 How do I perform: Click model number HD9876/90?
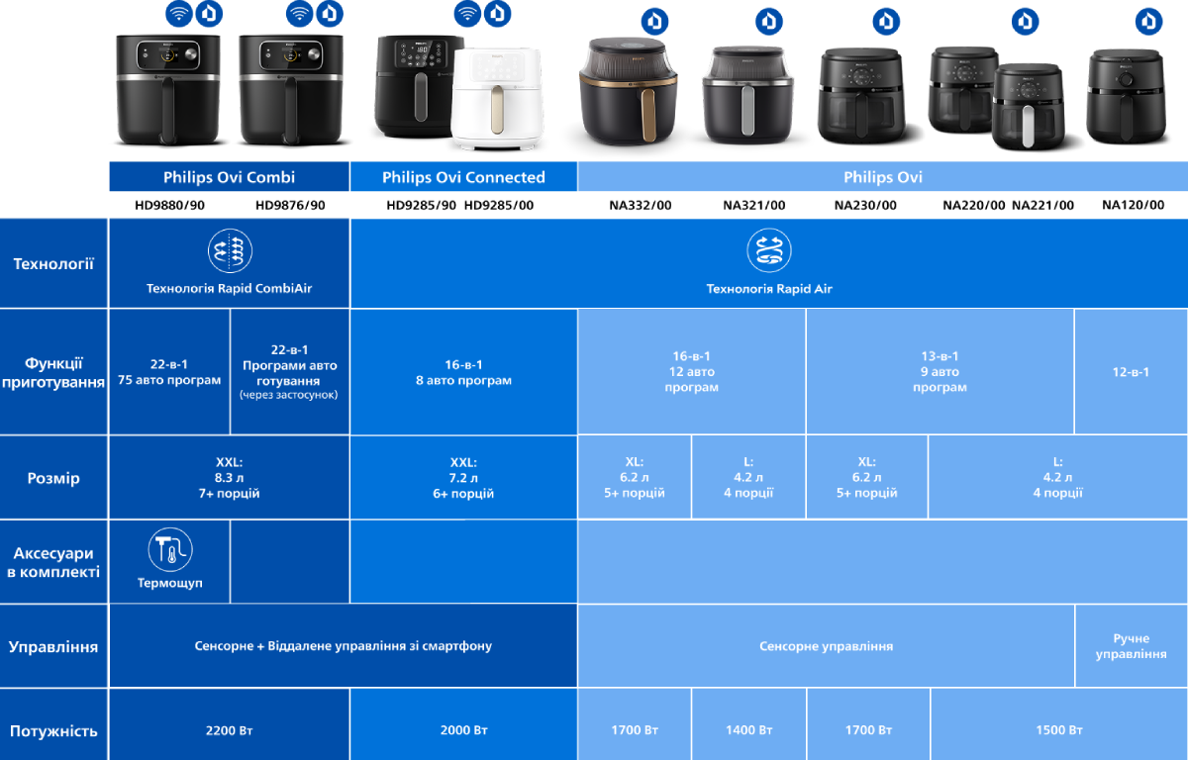[290, 205]
